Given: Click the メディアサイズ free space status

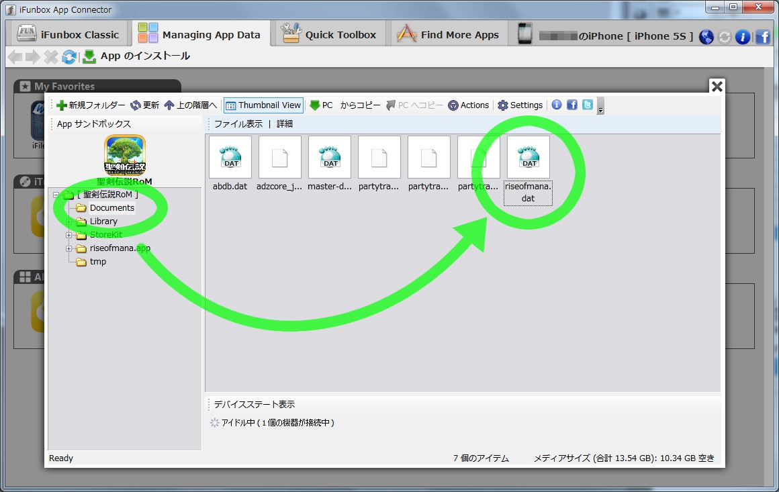Looking at the screenshot, I should pyautogui.click(x=624, y=458).
